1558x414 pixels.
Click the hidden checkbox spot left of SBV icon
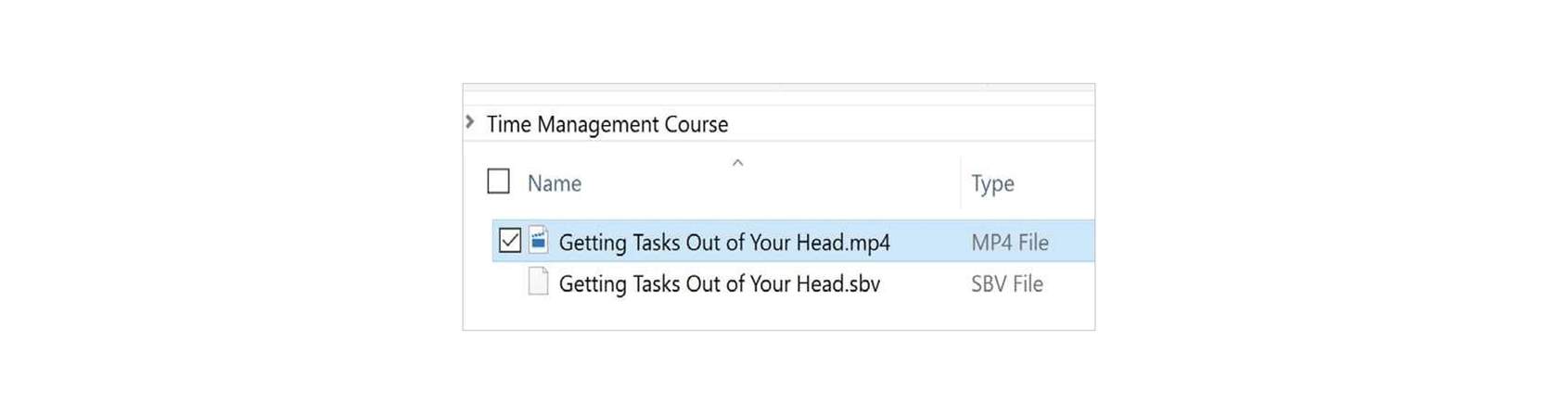click(510, 282)
